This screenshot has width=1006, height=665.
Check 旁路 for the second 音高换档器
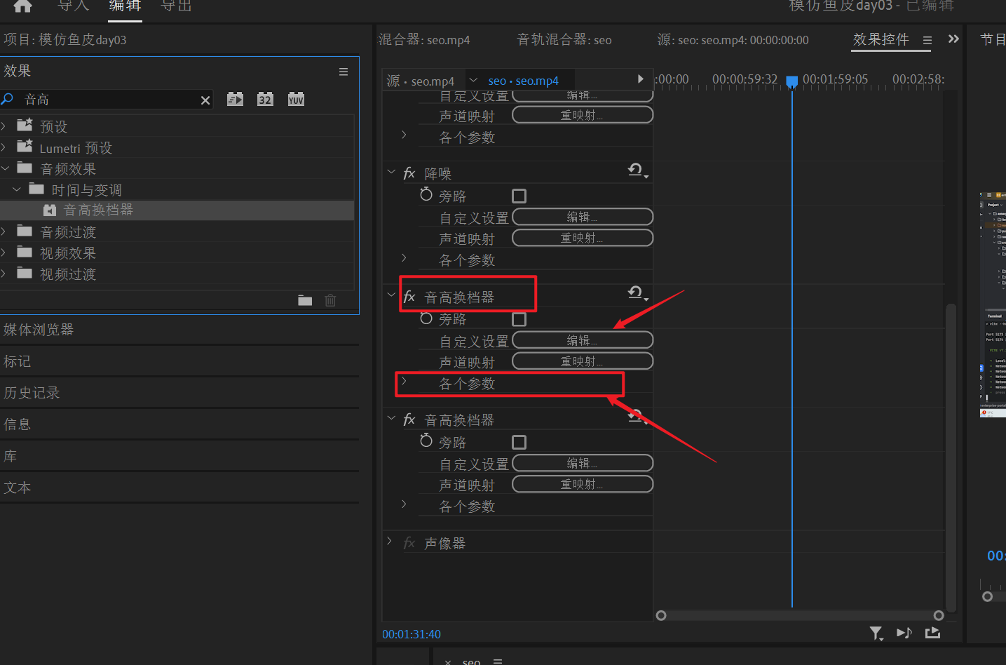click(x=519, y=443)
